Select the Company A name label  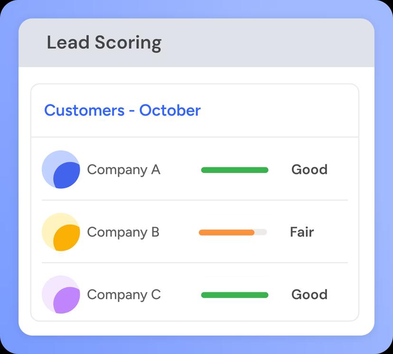(x=123, y=170)
